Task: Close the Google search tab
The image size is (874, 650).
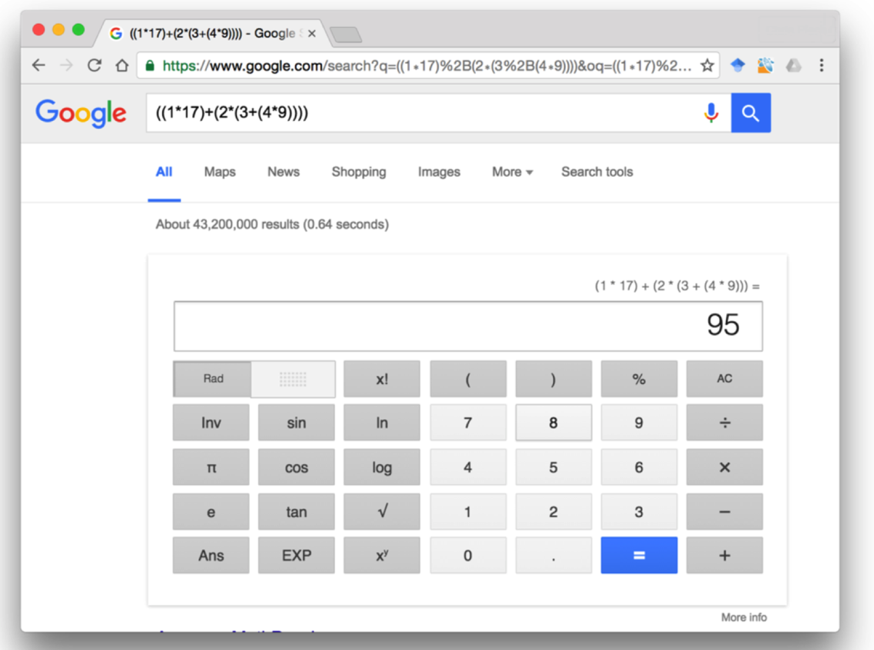Action: 311,33
